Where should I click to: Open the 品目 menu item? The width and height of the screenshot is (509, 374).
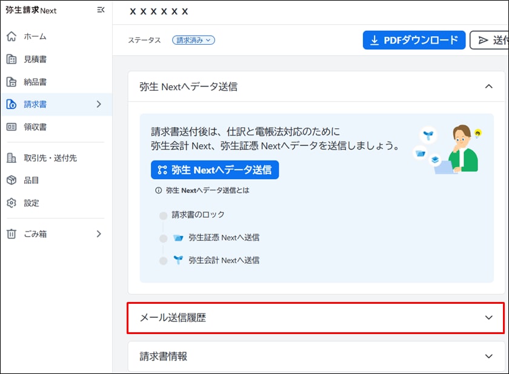point(56,180)
